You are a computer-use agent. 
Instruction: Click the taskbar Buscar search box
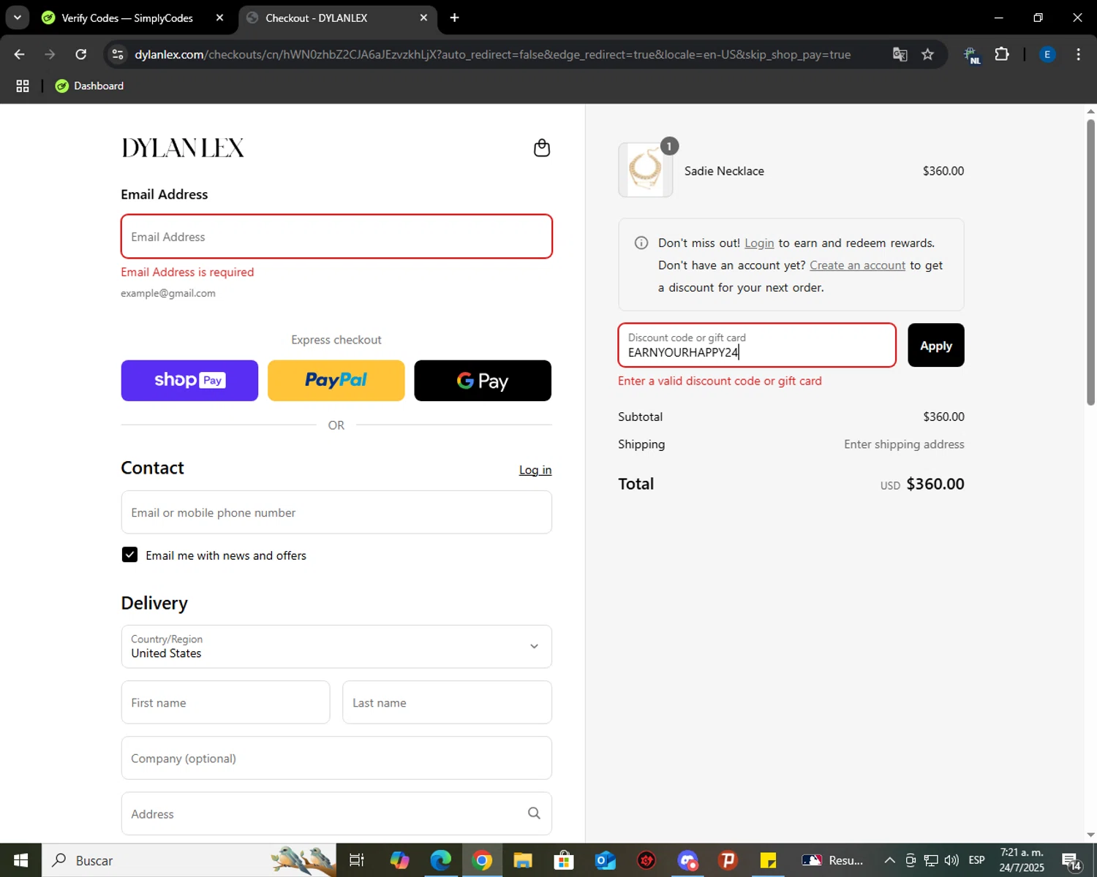pos(189,860)
